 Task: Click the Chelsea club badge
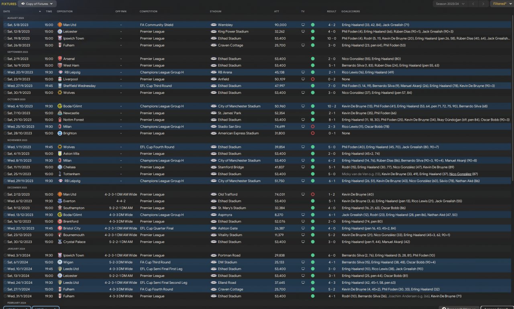59,168
